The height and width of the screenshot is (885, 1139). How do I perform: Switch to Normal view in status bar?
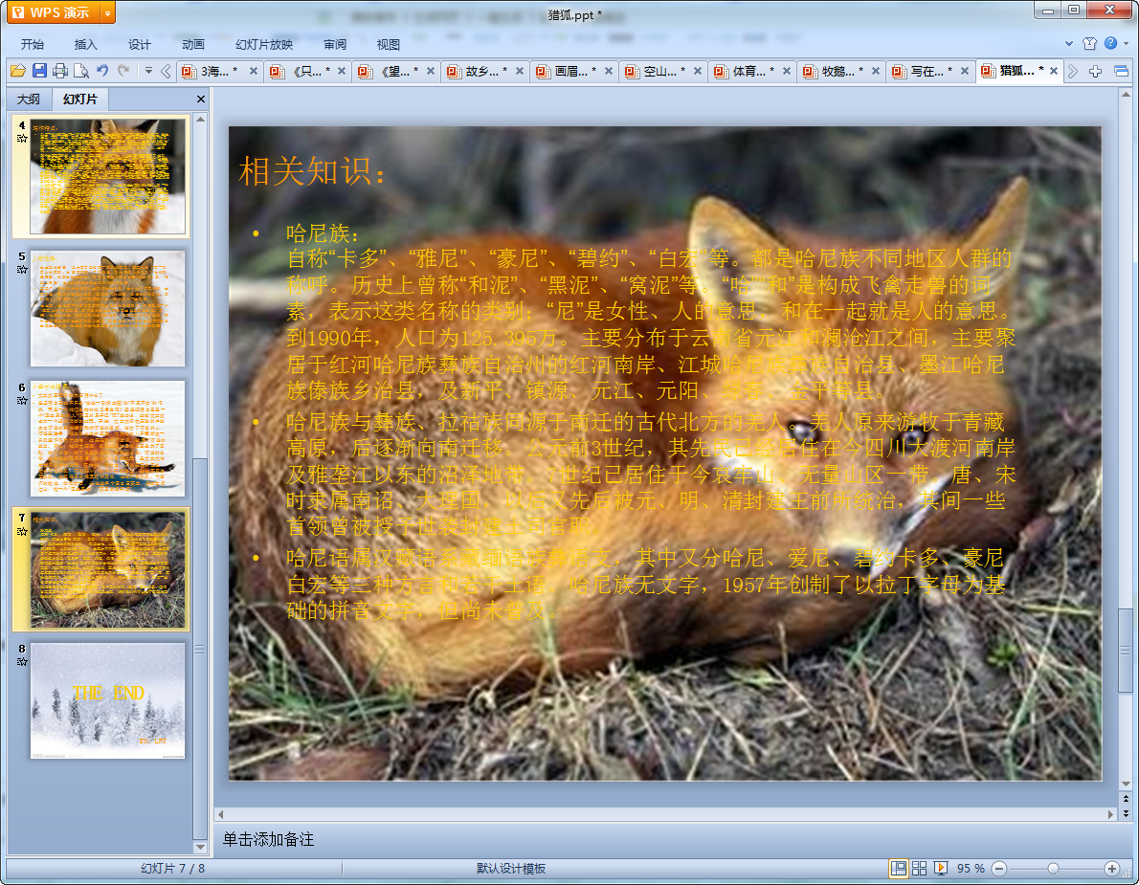(x=898, y=868)
